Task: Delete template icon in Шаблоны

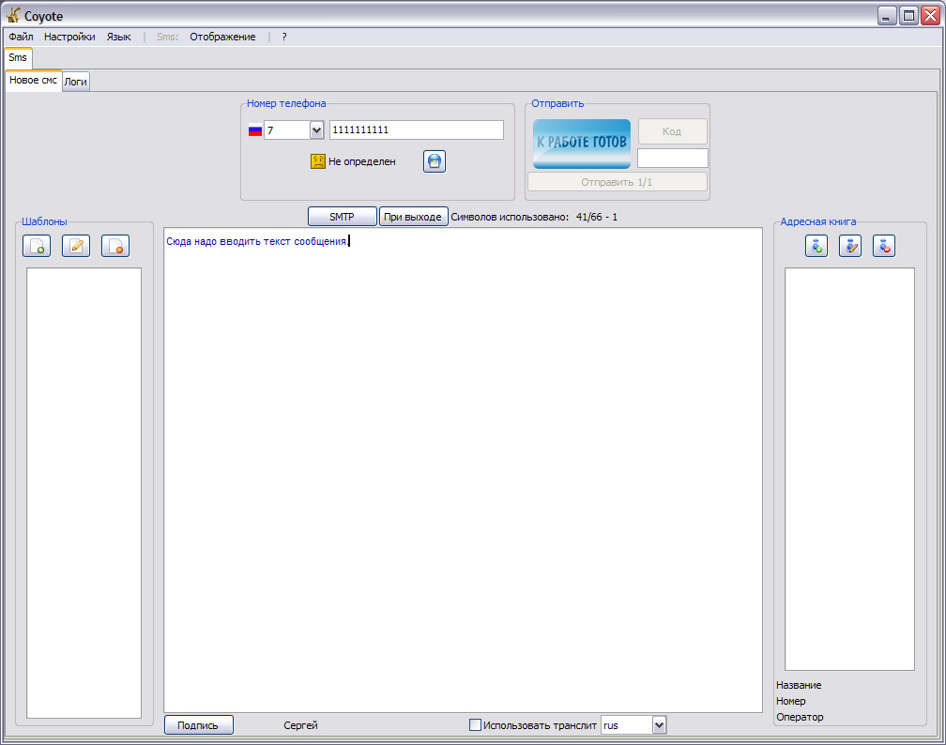Action: click(x=115, y=246)
